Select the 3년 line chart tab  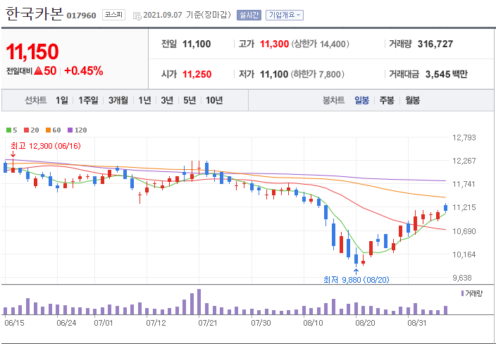167,100
